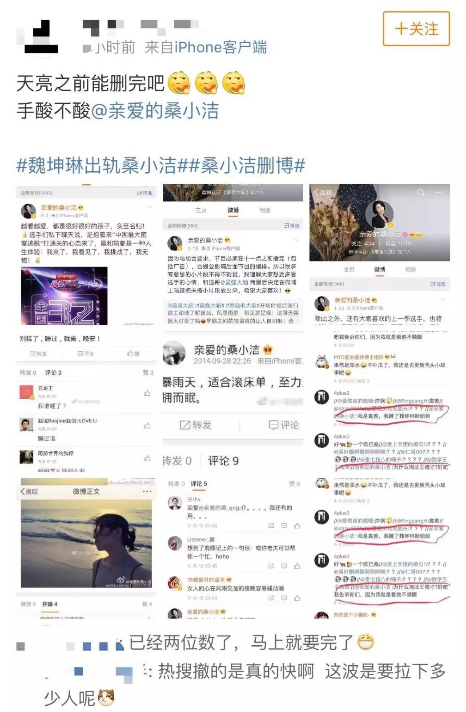
Task: Select the 主页 tab in middle screenshot
Action: [x=201, y=210]
